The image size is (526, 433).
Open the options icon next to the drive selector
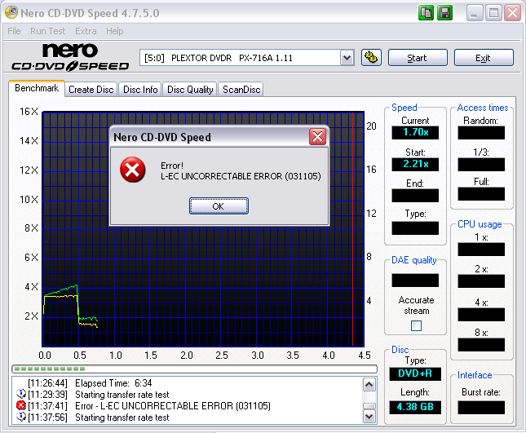tap(371, 58)
